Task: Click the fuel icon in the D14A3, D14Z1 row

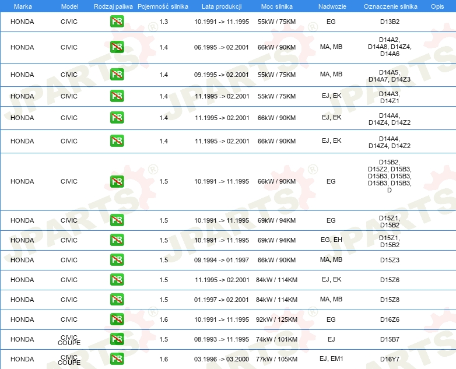Action: [x=117, y=96]
